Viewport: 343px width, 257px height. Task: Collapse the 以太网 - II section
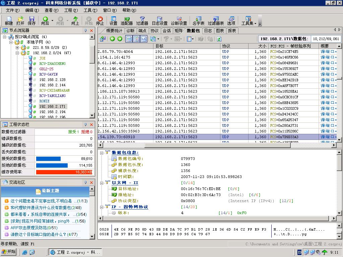pos(102,183)
